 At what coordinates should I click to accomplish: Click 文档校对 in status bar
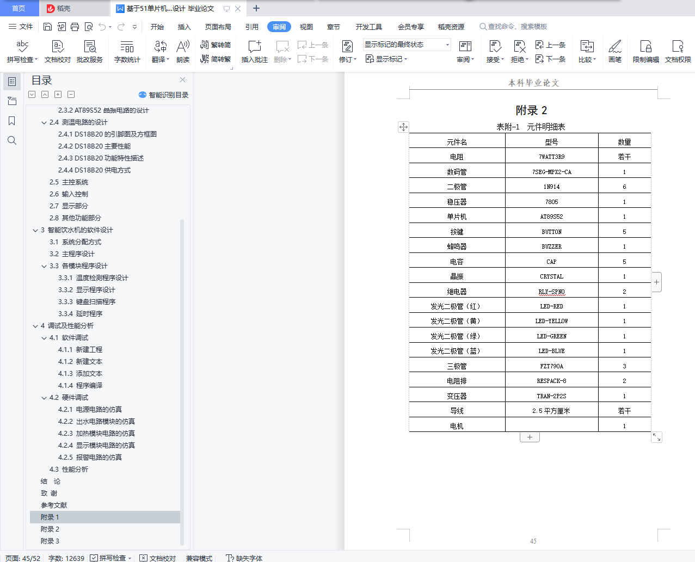coord(158,558)
